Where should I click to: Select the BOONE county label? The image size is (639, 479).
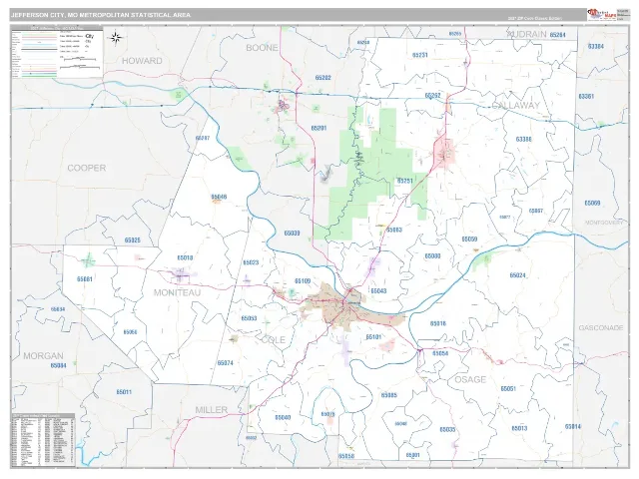[262, 48]
